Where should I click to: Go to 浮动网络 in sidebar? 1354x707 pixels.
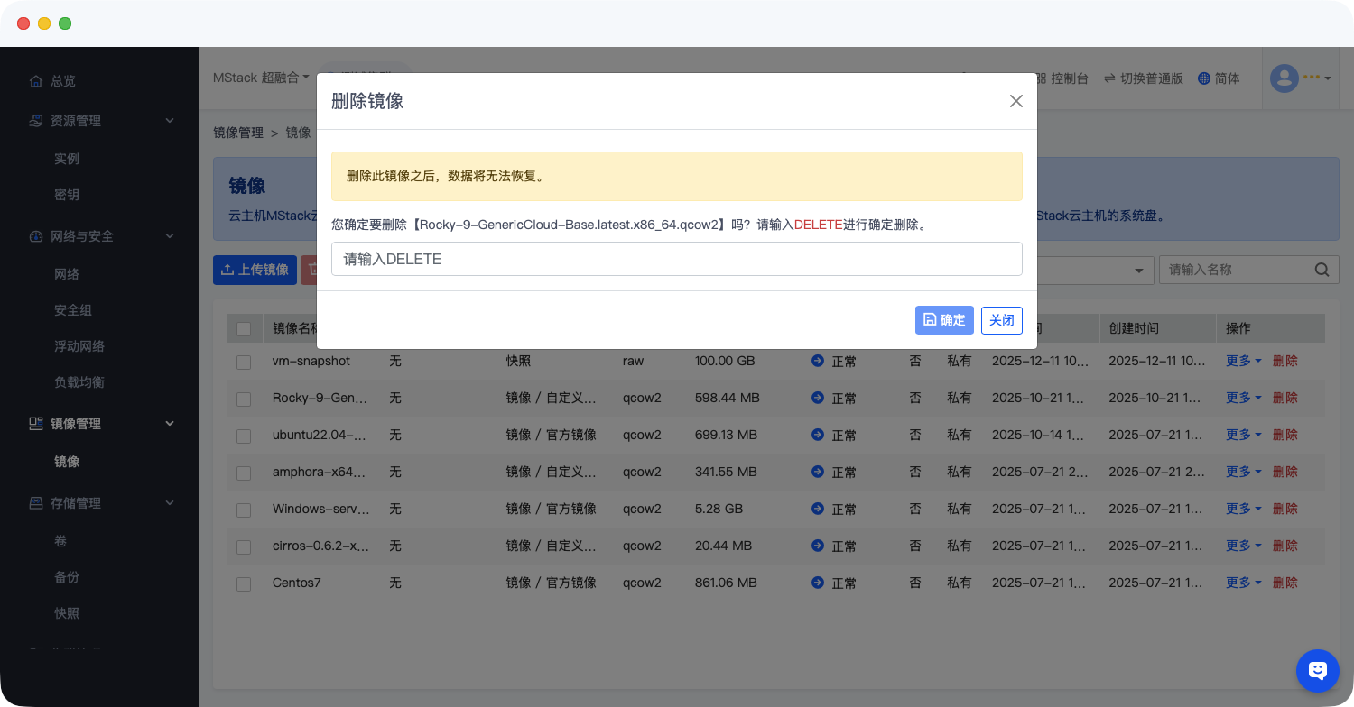[x=79, y=346]
